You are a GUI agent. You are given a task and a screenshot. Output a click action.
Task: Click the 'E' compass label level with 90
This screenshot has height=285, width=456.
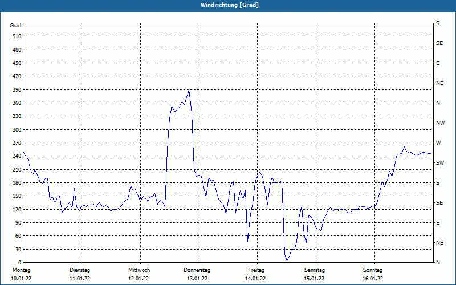pos(438,222)
